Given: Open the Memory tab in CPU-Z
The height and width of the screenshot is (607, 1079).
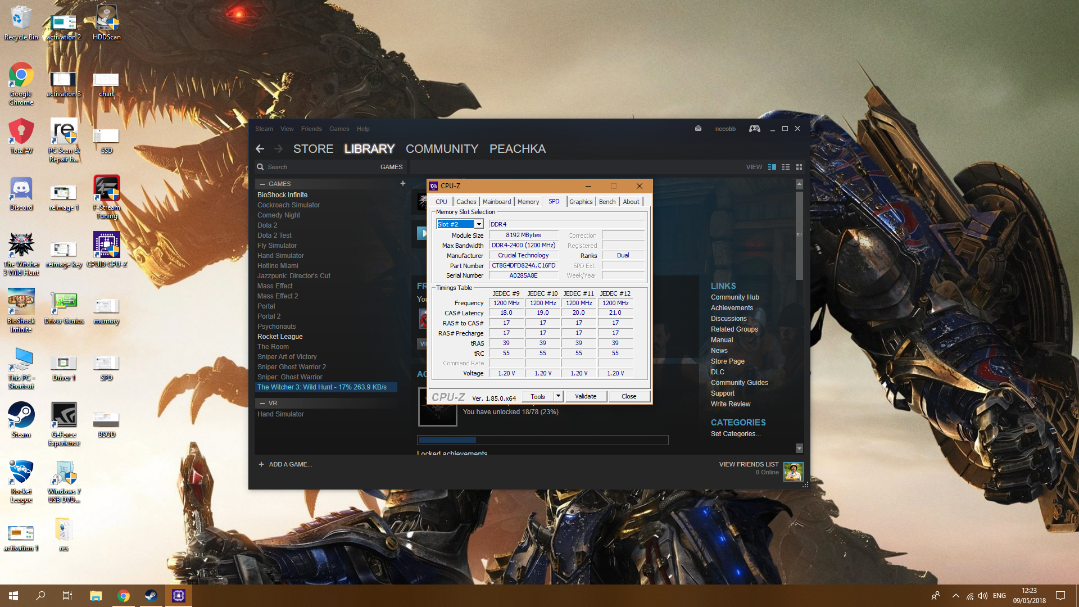Looking at the screenshot, I should click(x=528, y=202).
